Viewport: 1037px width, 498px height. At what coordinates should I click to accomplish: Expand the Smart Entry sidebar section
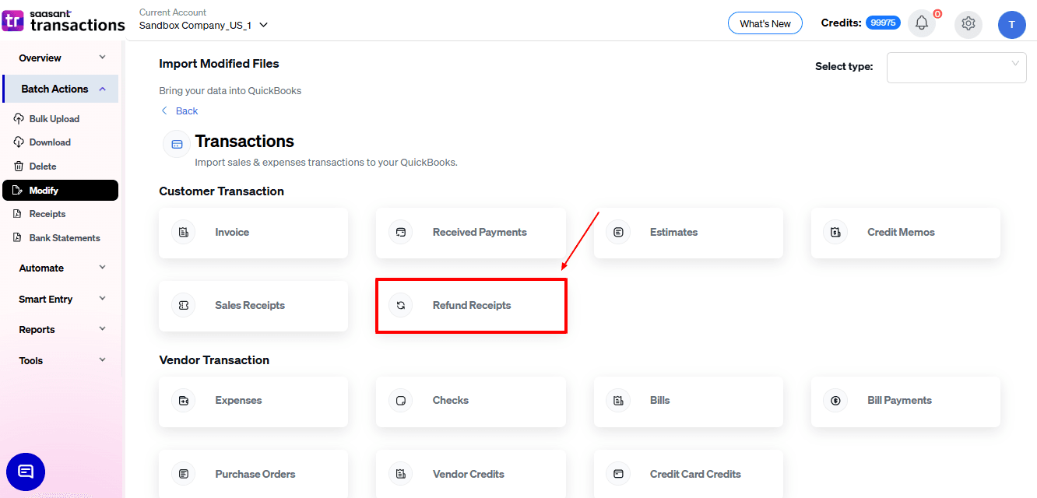(x=62, y=300)
